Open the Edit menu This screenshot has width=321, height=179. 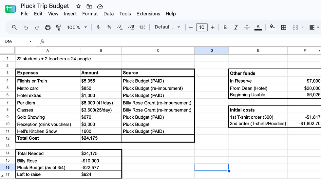38,14
